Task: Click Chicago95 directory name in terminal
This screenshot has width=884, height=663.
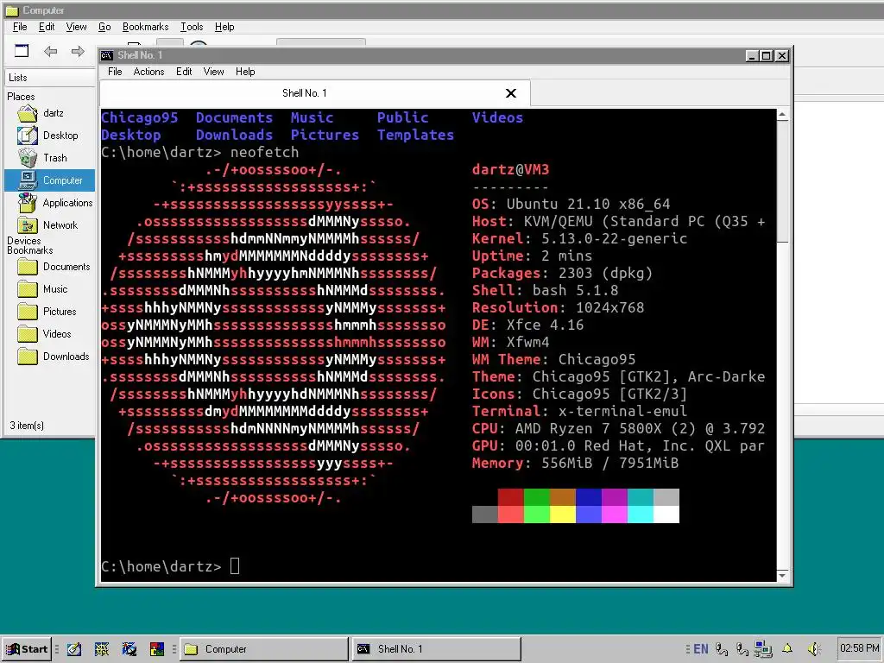Action: [x=140, y=117]
